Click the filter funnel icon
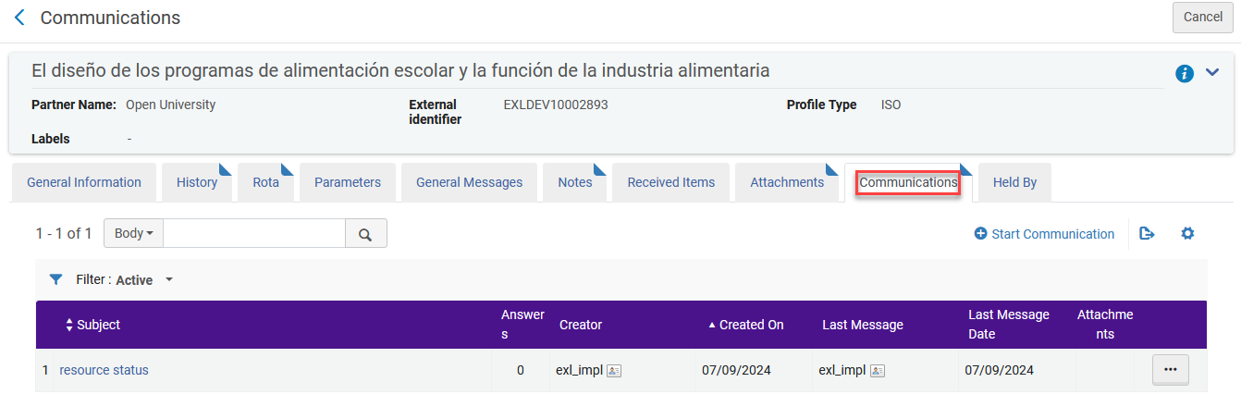The height and width of the screenshot is (419, 1241). tap(55, 279)
